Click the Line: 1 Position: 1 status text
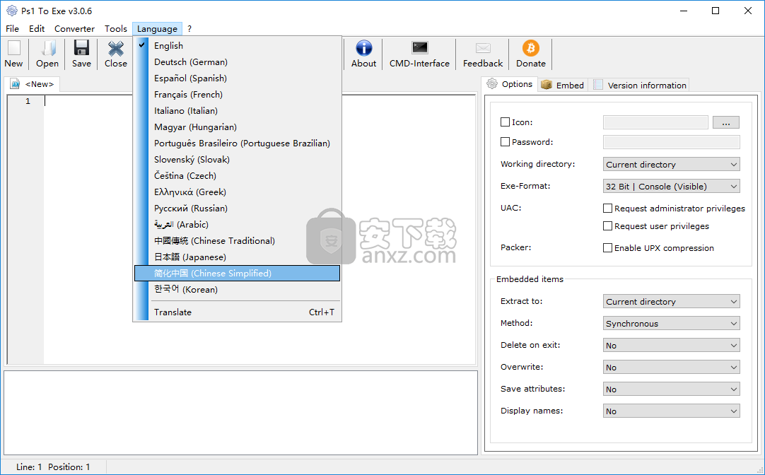 pyautogui.click(x=53, y=467)
